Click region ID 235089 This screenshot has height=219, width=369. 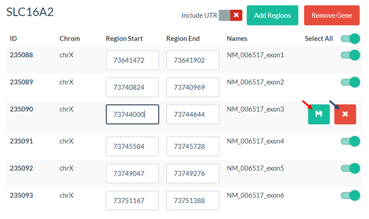pyautogui.click(x=21, y=82)
